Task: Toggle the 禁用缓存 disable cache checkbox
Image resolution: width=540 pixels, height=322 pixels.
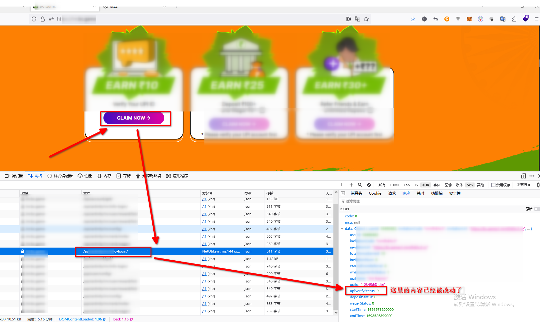Action: pyautogui.click(x=493, y=185)
